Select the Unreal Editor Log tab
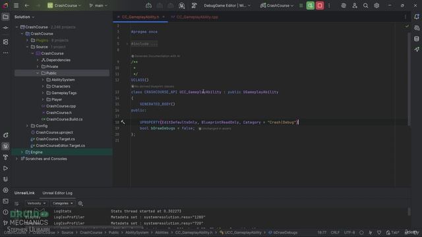 pyautogui.click(x=57, y=193)
